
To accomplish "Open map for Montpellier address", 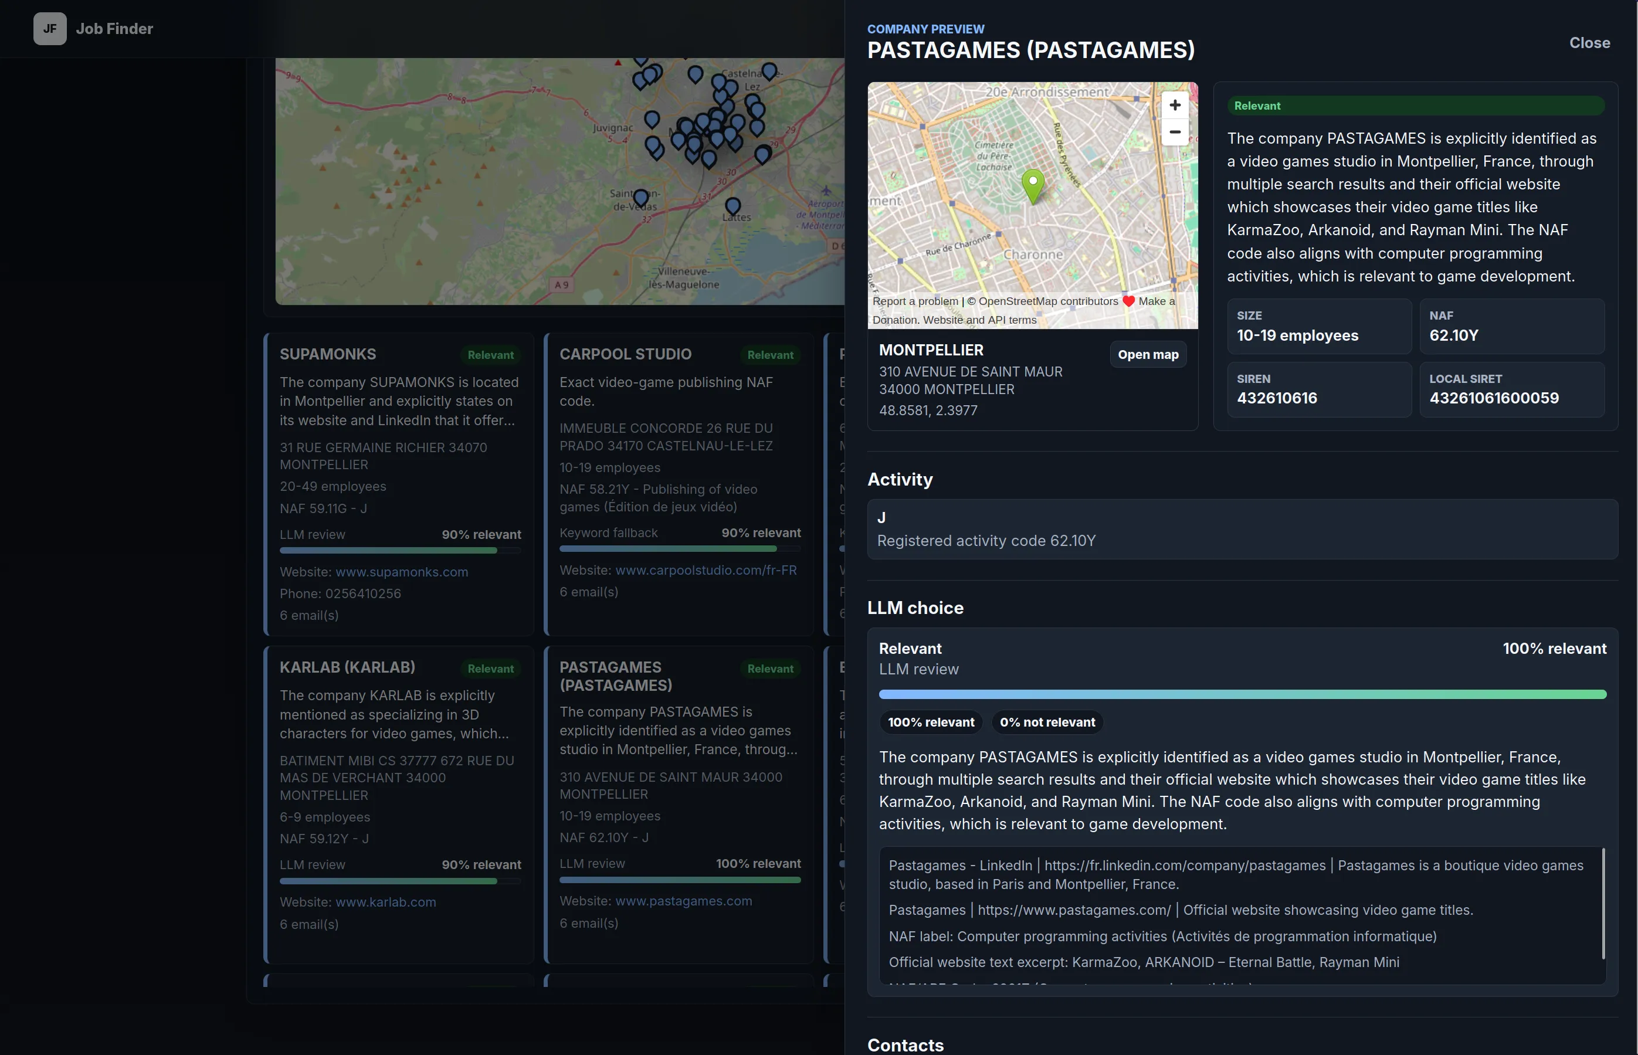I will [x=1148, y=355].
